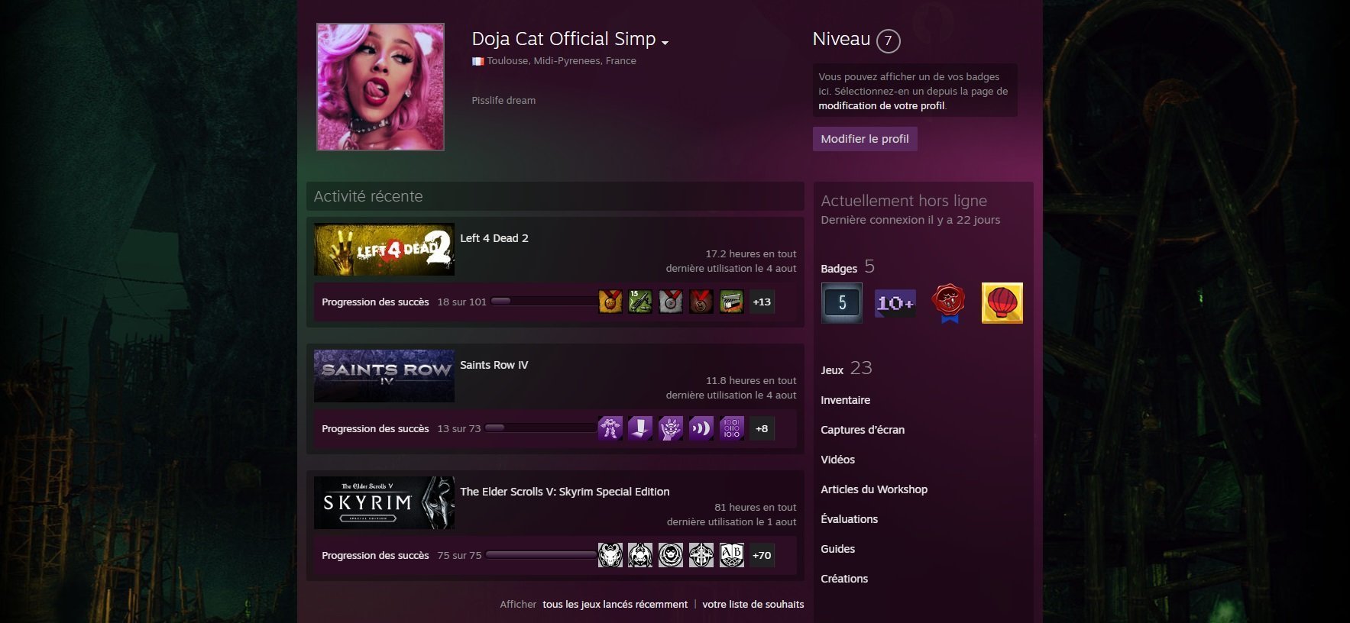Click fifth Left 4 Dead 2 achievement icon
Screen dimensions: 1350x623
point(732,302)
